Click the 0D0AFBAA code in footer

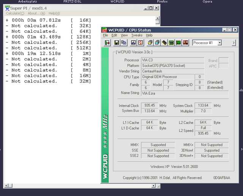click(222, 178)
